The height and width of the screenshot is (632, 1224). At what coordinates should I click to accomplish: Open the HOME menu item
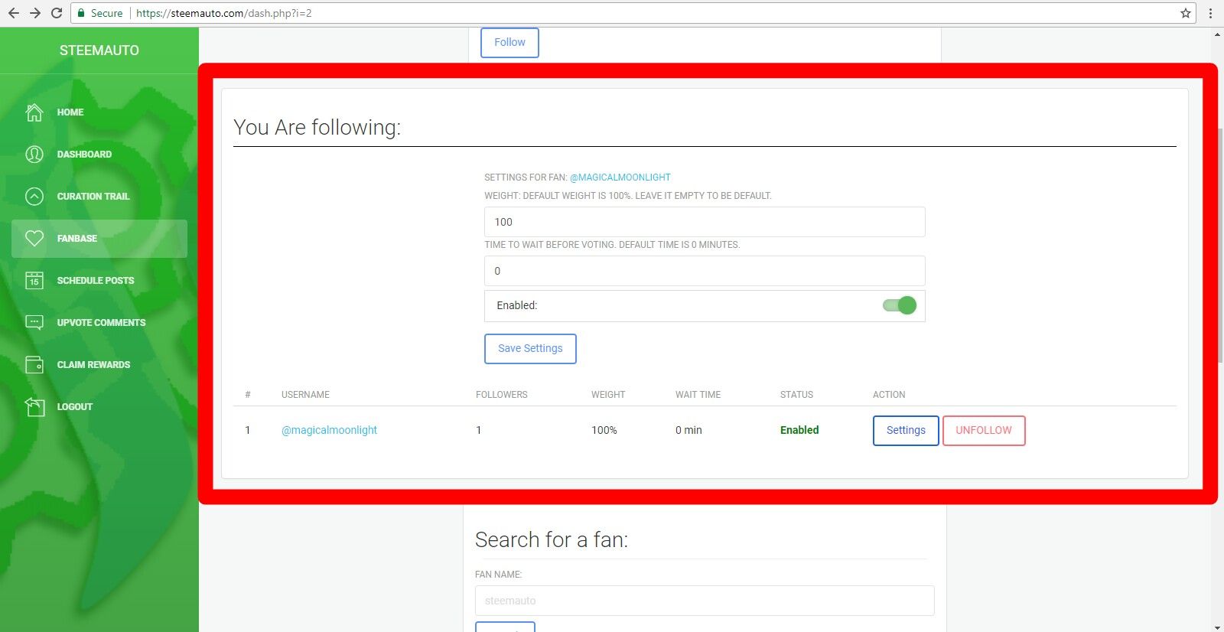[x=99, y=112]
